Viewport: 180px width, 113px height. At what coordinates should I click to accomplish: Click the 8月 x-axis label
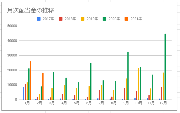[114, 103]
